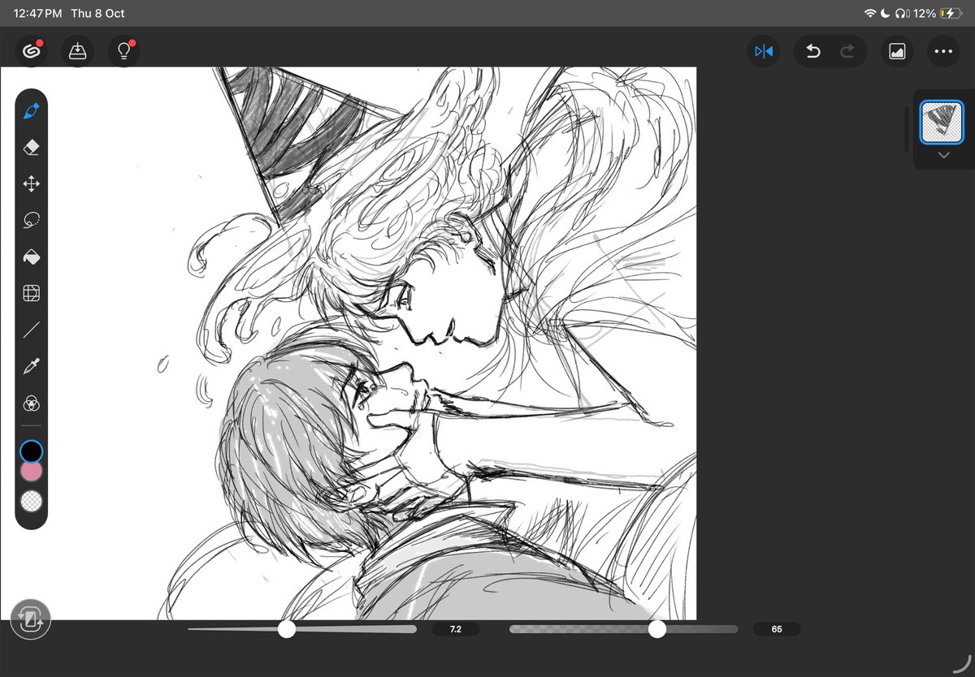Select the Eraser tool

coord(32,148)
